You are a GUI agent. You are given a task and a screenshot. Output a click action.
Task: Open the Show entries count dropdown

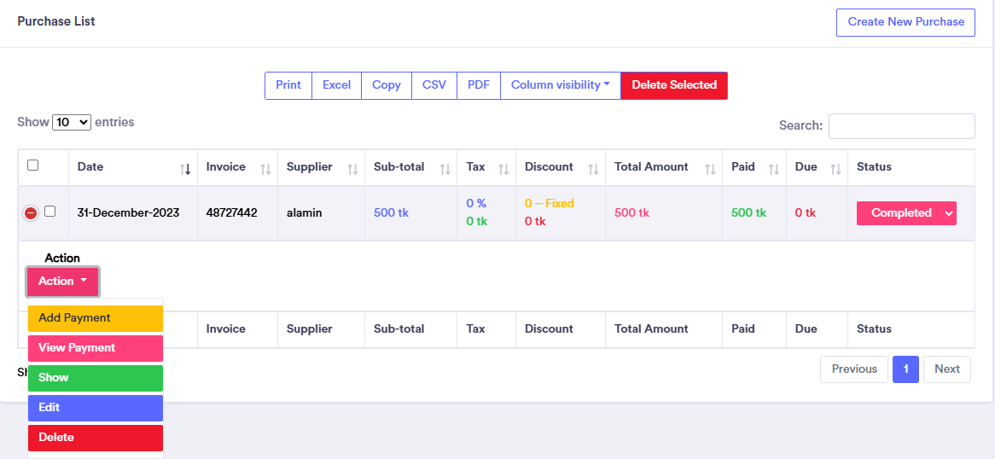[72, 122]
